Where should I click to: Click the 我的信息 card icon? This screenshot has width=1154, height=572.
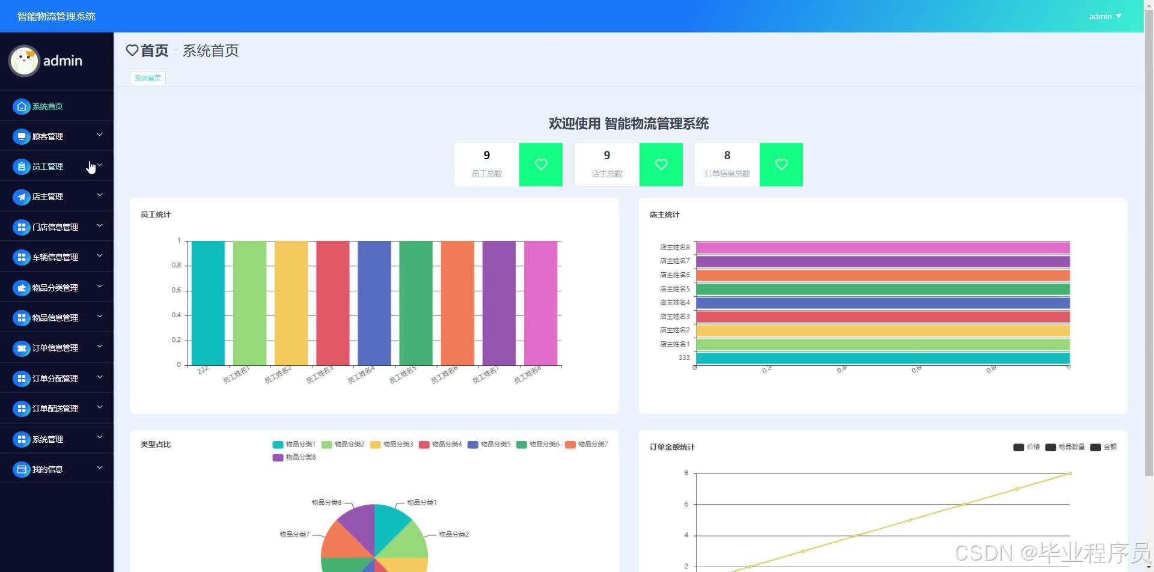click(22, 469)
